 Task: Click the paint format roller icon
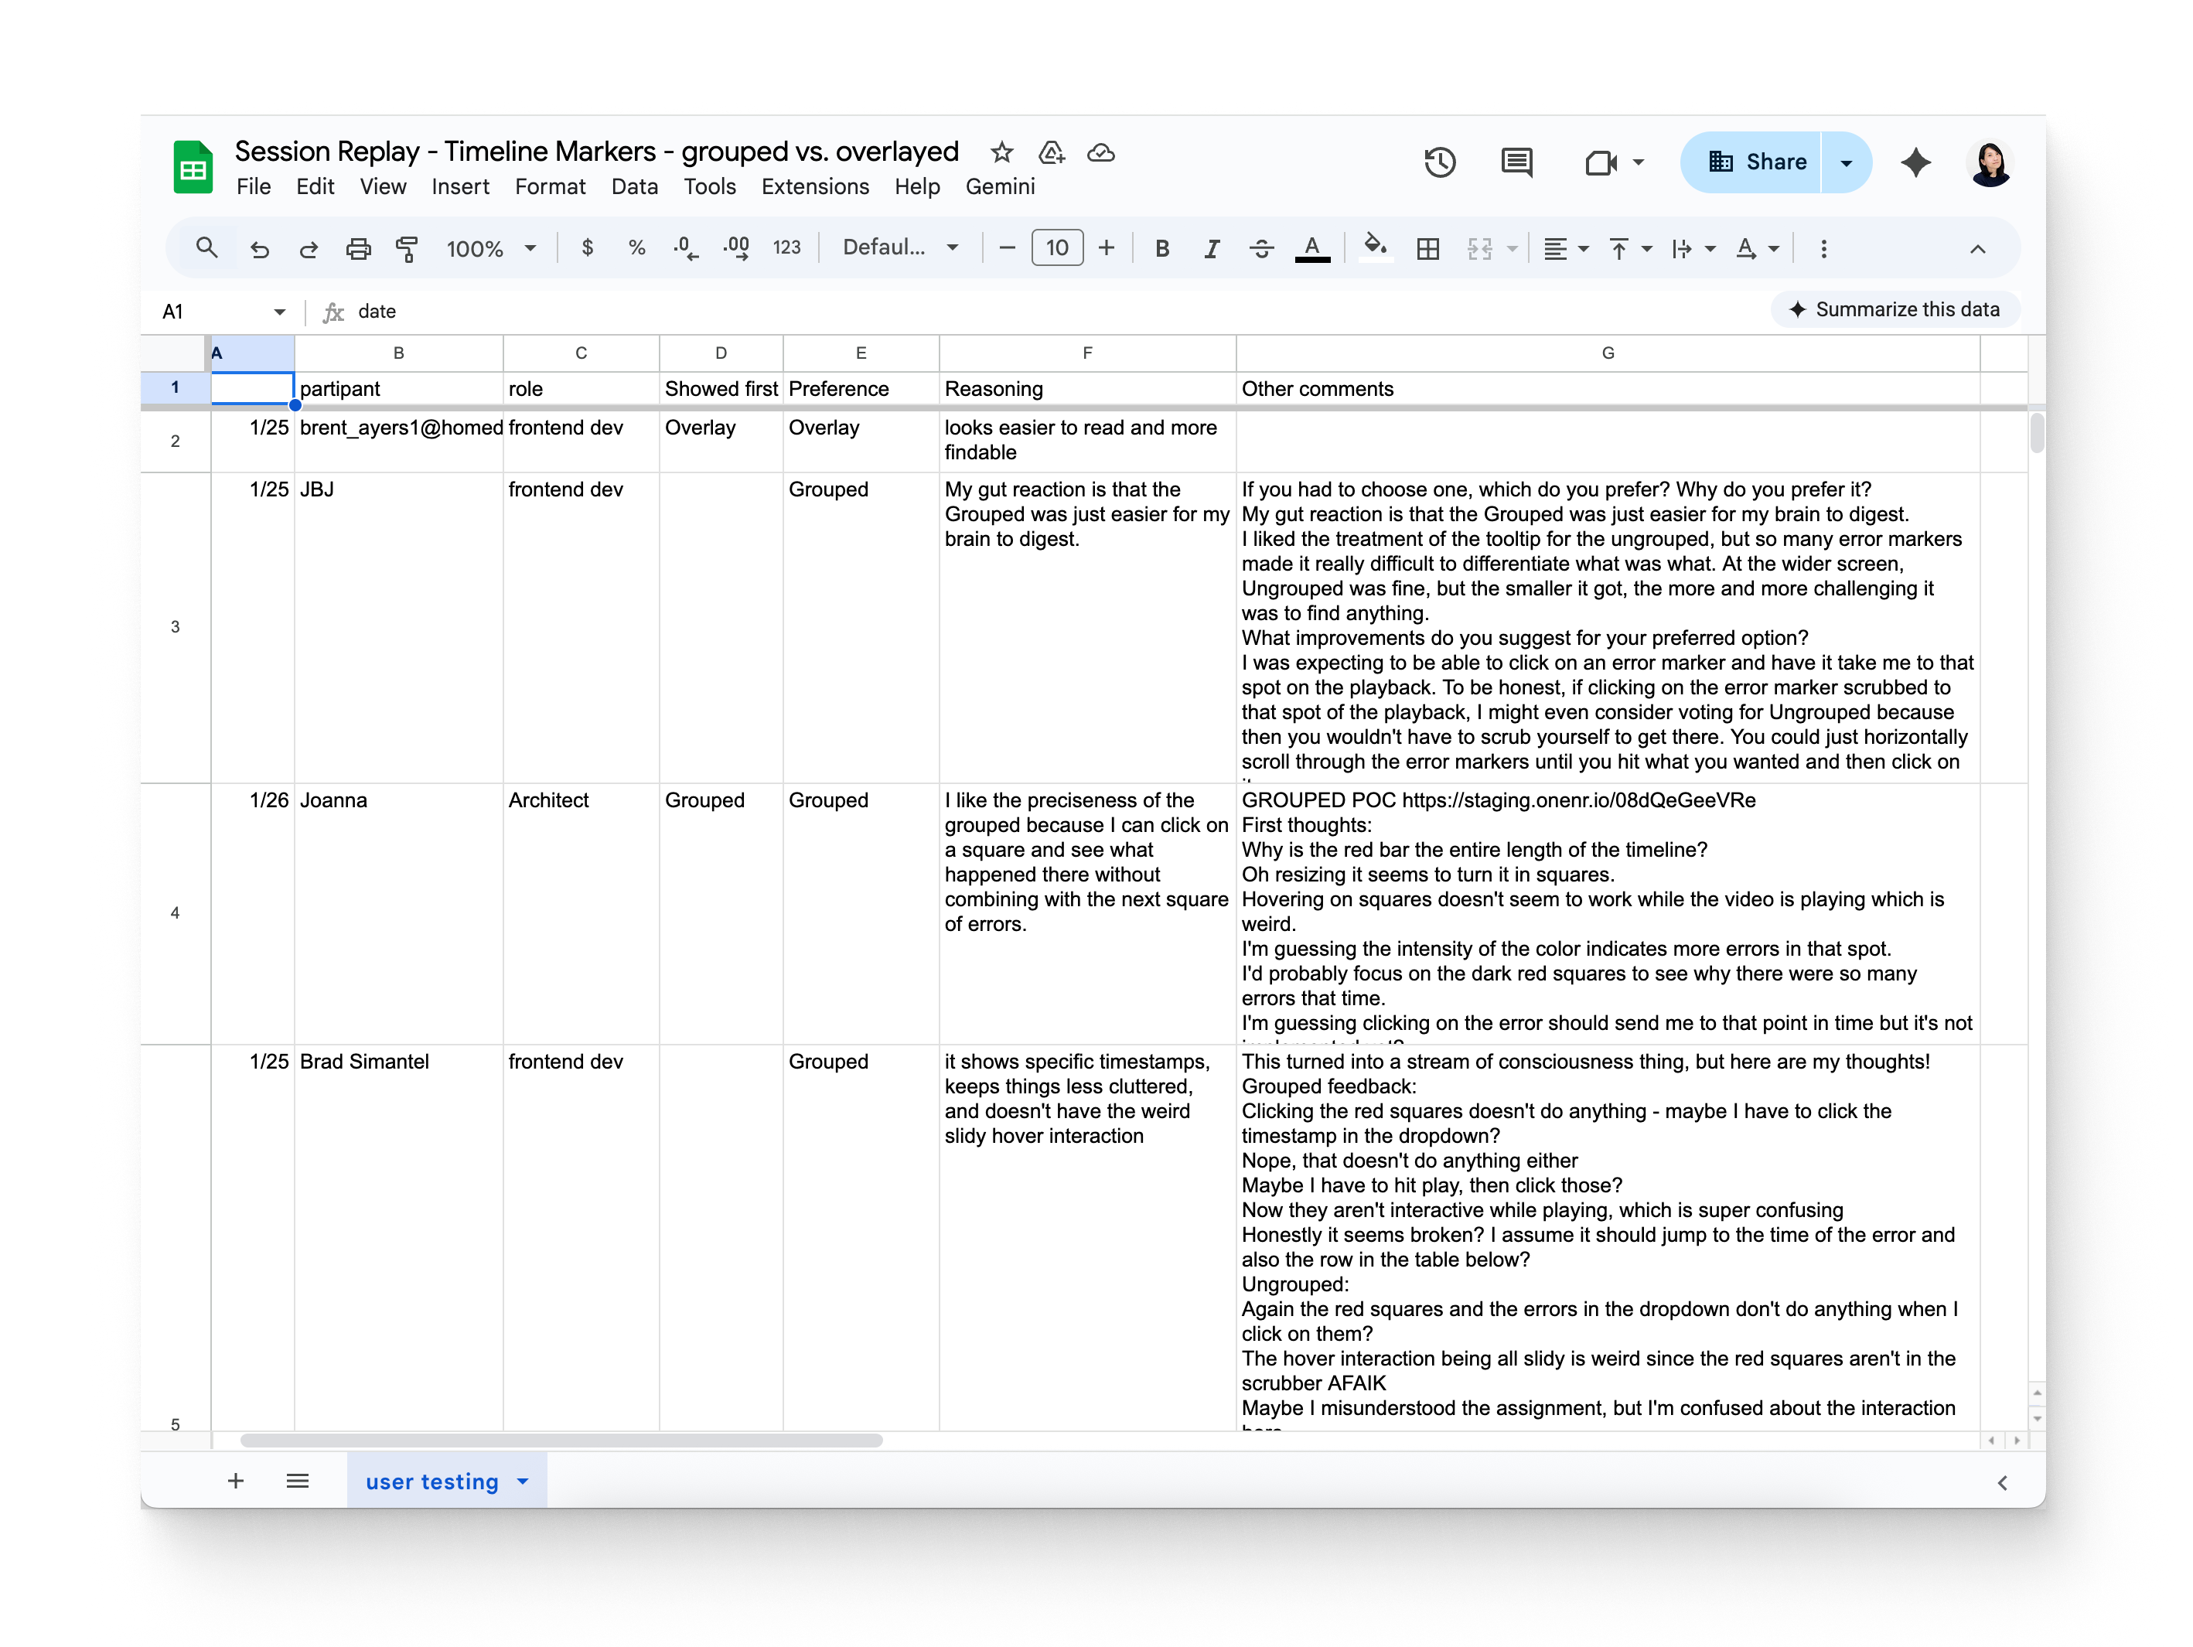[x=407, y=248]
